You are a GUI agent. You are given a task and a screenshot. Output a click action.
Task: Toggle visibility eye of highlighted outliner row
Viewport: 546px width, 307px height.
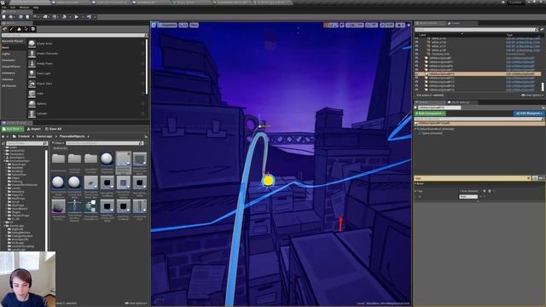click(x=417, y=74)
